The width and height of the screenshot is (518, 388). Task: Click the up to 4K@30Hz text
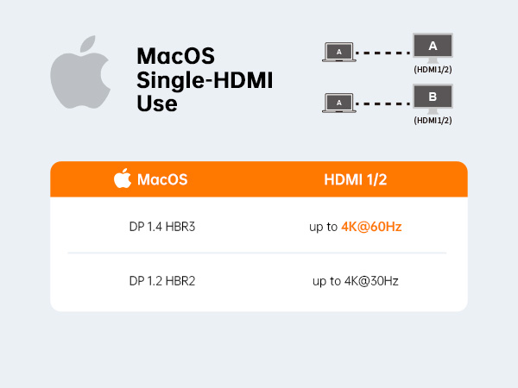pyautogui.click(x=355, y=280)
